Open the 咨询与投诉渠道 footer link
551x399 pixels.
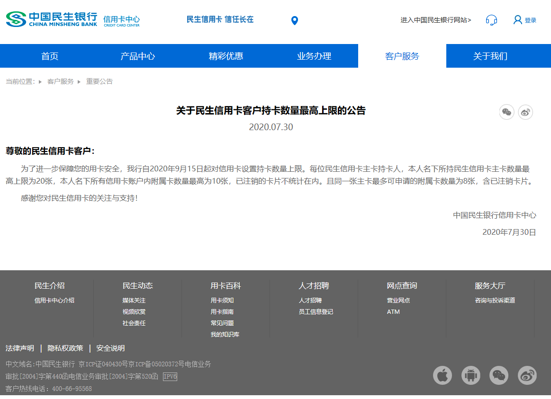[495, 301]
